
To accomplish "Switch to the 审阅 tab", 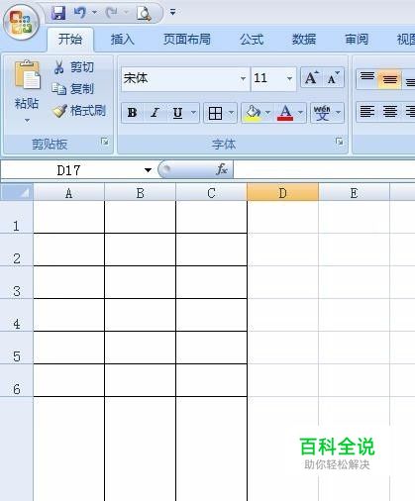I will coord(357,40).
